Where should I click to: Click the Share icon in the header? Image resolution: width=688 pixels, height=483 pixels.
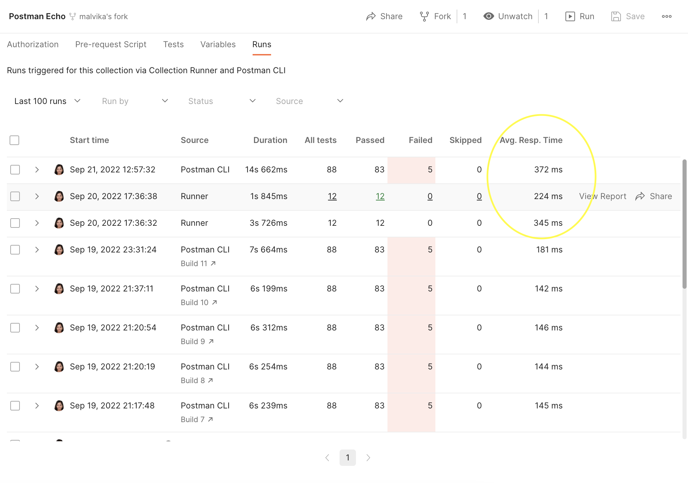tap(371, 16)
